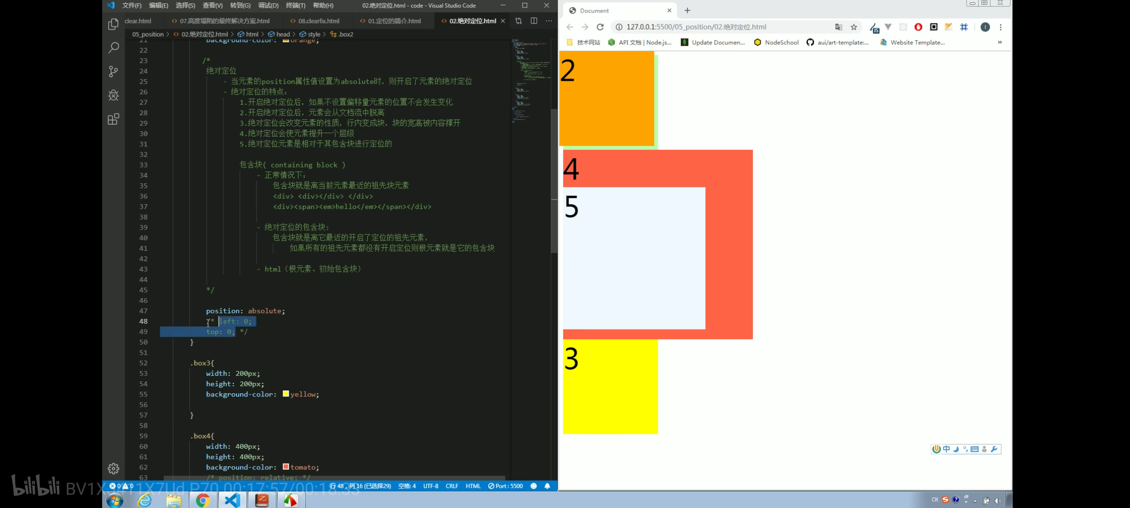Open Internet Explorer from taskbar

point(145,500)
